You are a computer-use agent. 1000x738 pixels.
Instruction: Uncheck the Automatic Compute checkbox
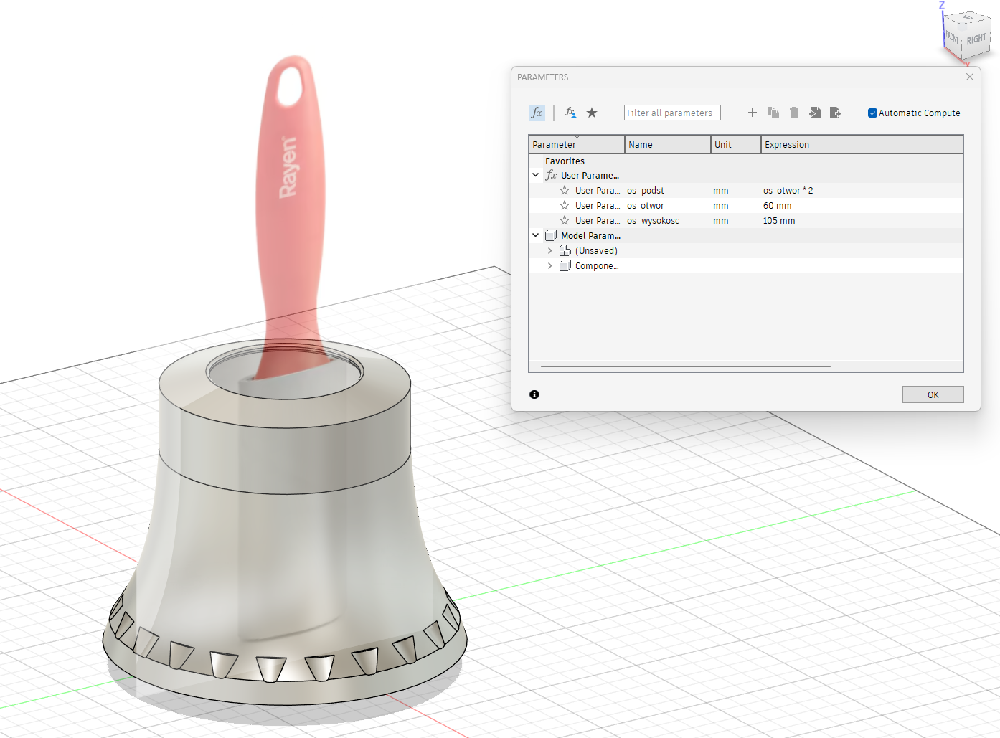[x=872, y=113]
